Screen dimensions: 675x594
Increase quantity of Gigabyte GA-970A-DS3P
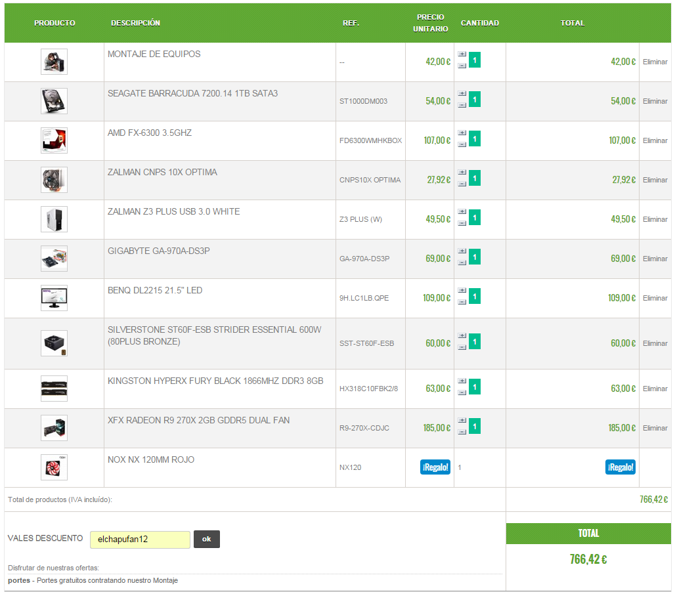(462, 251)
